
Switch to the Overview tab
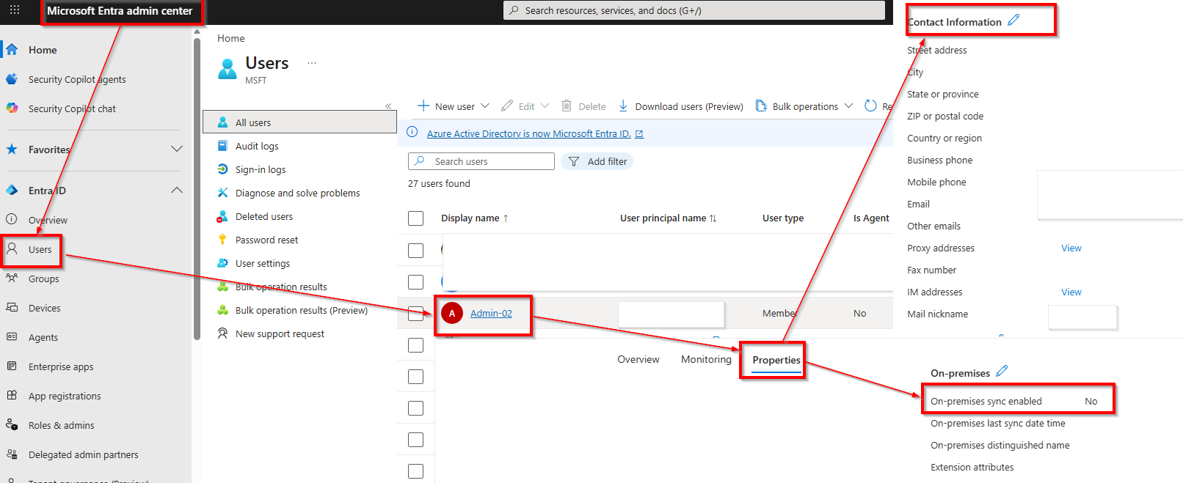pyautogui.click(x=638, y=359)
